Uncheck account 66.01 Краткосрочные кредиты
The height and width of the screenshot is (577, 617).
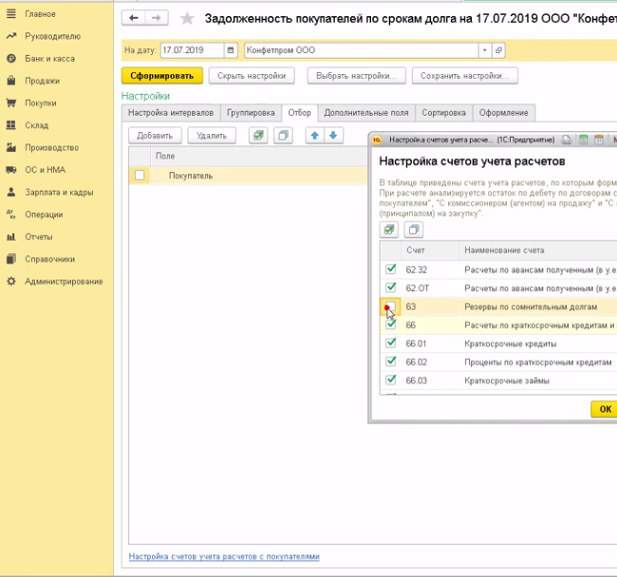click(x=390, y=344)
